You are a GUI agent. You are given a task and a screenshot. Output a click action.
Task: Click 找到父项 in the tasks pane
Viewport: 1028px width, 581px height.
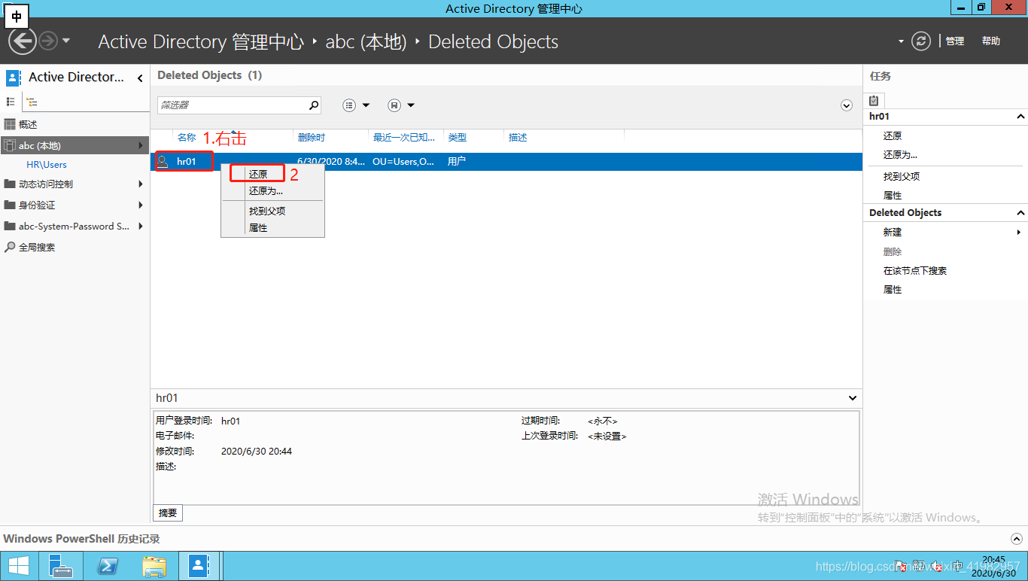[x=902, y=177]
